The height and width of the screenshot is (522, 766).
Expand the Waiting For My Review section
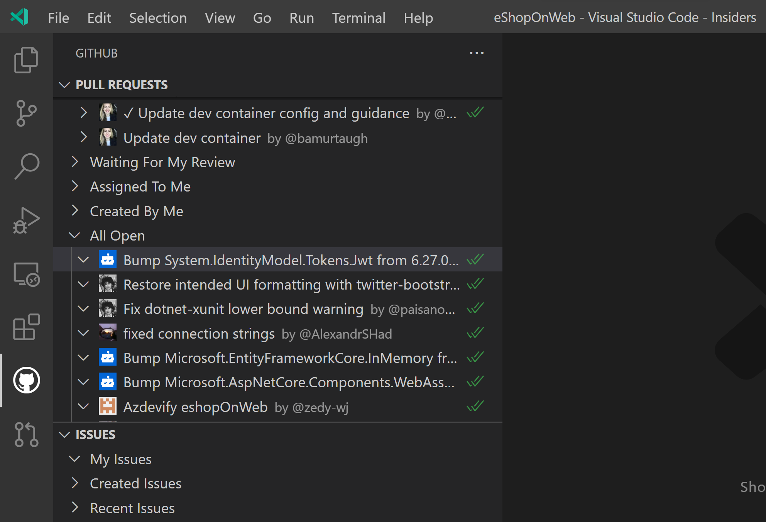tap(74, 162)
